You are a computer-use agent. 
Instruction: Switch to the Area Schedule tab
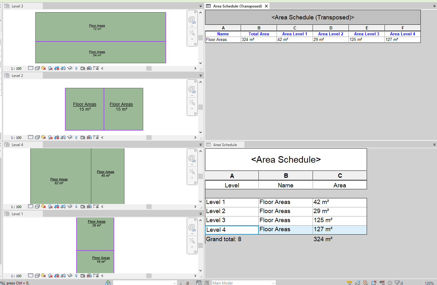click(x=224, y=145)
